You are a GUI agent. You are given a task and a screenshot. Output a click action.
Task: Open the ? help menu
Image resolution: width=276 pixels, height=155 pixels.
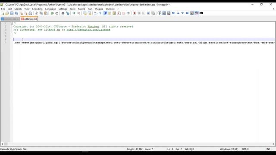118,9
